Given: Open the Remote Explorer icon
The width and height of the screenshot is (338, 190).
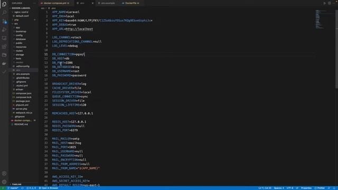Looking at the screenshot, I should pos(4,38).
